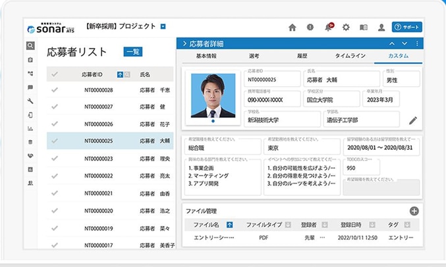
Task: Click the applicant profile photo
Action: (212, 95)
